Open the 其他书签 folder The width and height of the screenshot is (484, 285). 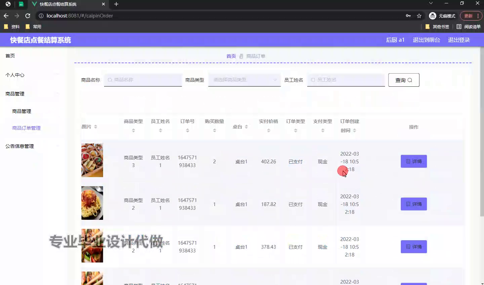437,27
